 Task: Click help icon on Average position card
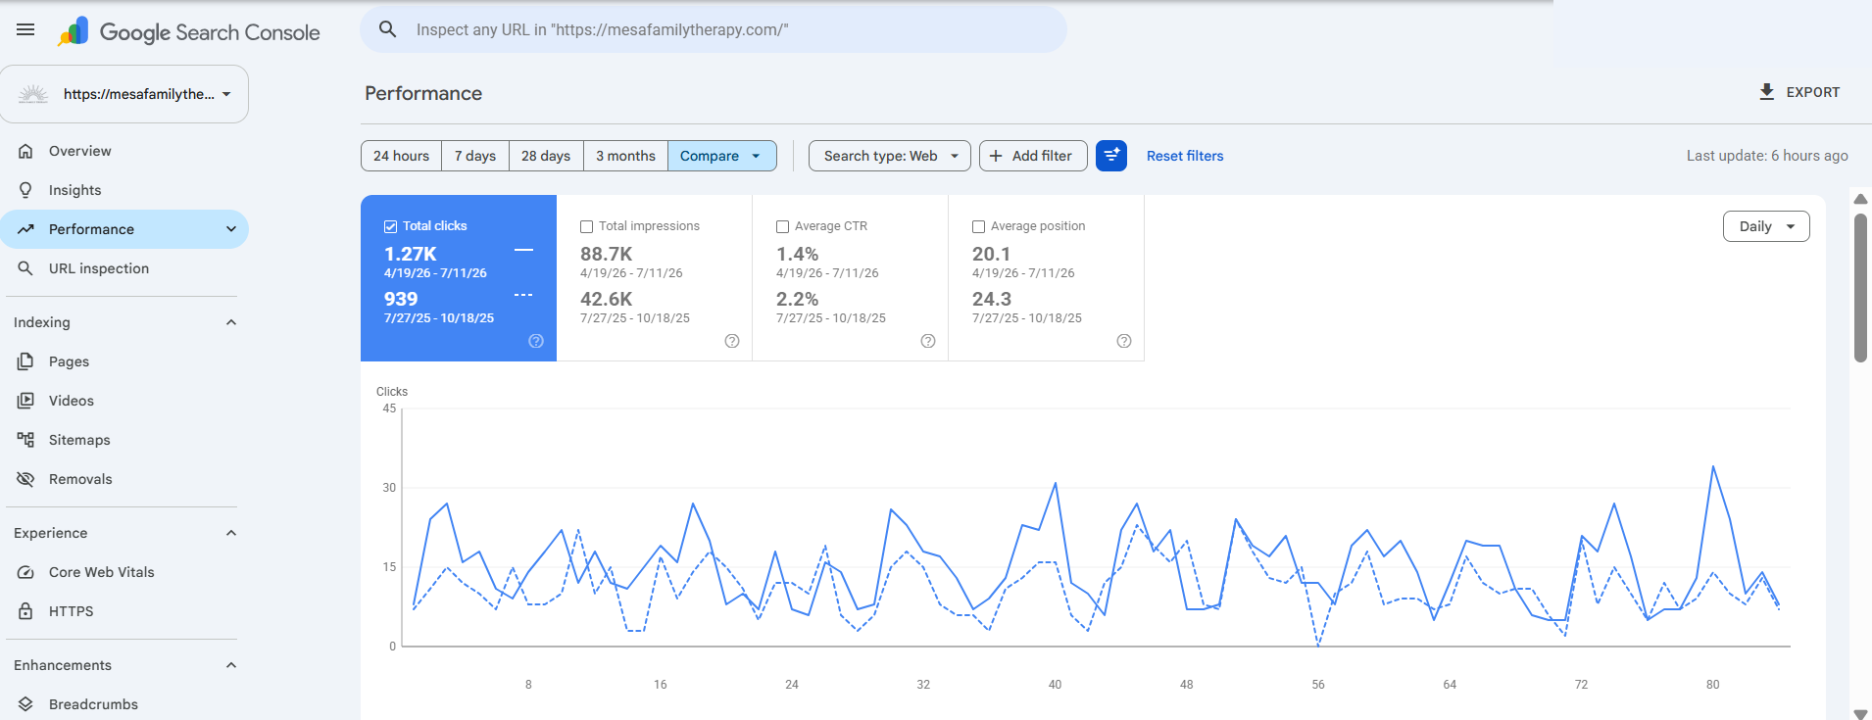(1124, 341)
